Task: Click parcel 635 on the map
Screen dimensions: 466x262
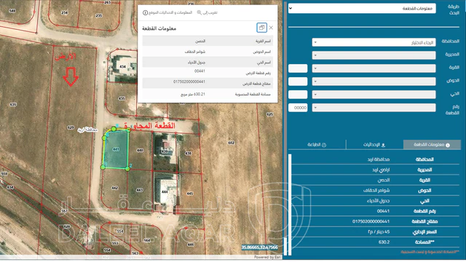Action: point(13,105)
